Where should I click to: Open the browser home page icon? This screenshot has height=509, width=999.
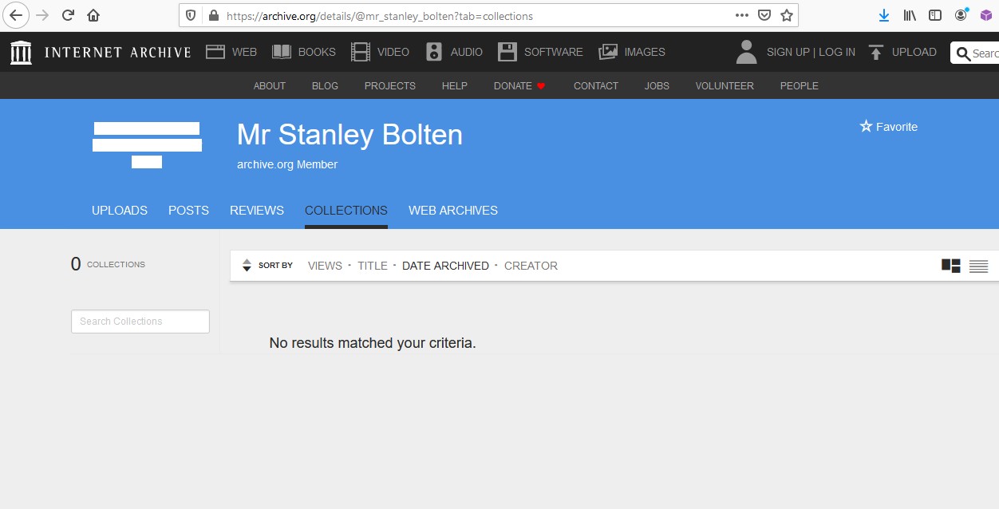tap(93, 15)
